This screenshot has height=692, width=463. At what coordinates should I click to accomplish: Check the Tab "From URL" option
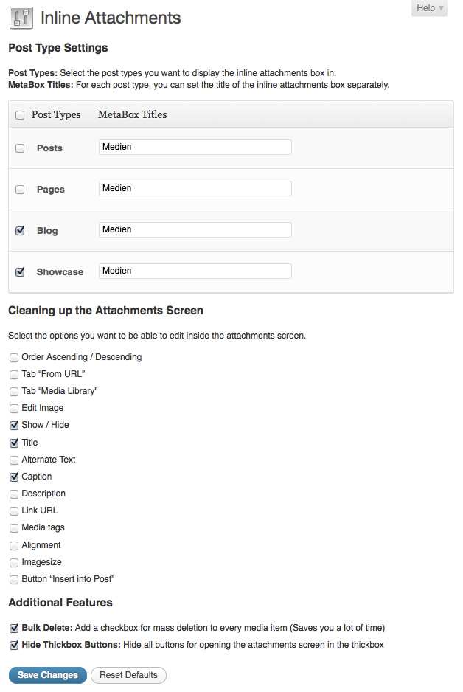click(x=14, y=374)
